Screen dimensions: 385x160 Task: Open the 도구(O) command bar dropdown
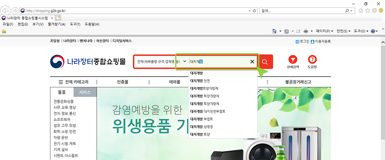coord(361,31)
